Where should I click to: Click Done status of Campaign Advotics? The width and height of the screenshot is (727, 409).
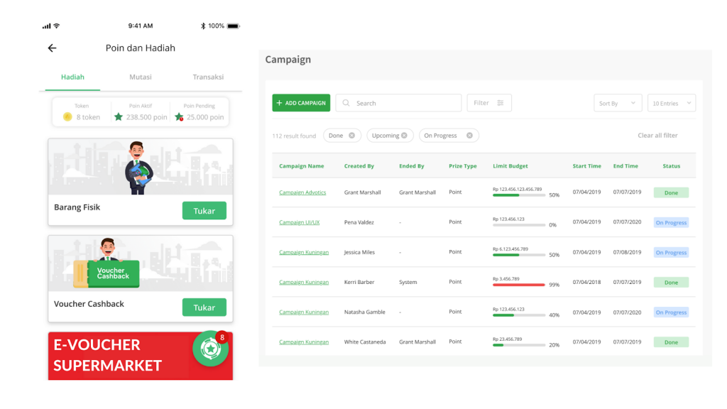[x=672, y=192]
